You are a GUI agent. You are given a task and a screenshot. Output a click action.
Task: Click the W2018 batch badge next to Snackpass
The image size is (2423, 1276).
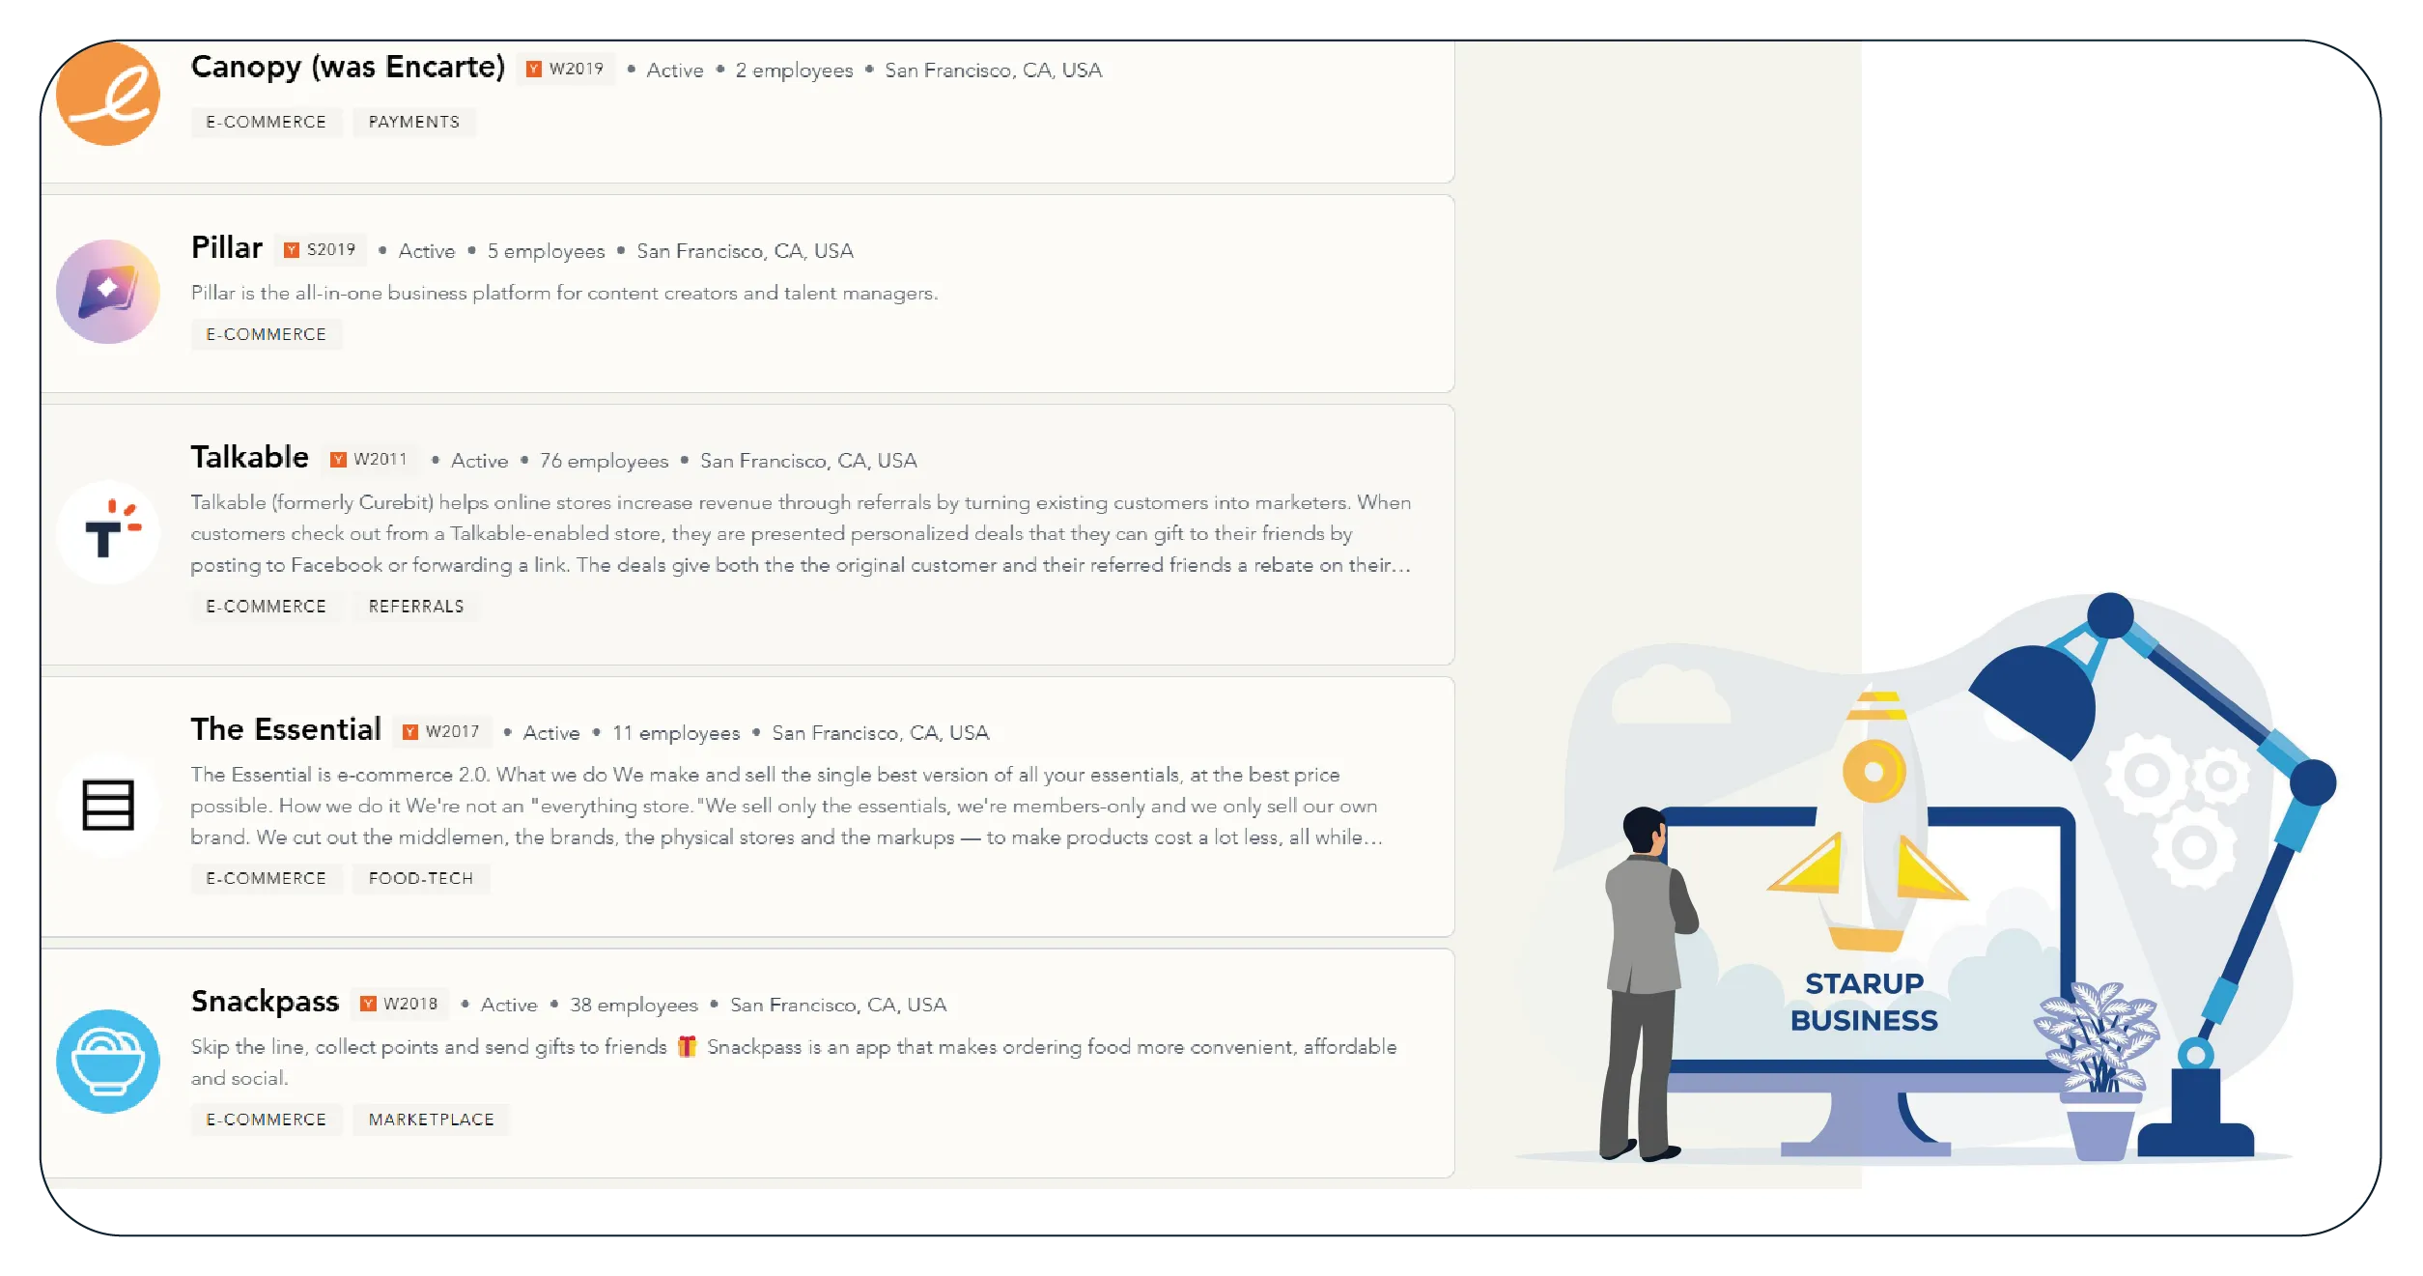coord(400,1004)
